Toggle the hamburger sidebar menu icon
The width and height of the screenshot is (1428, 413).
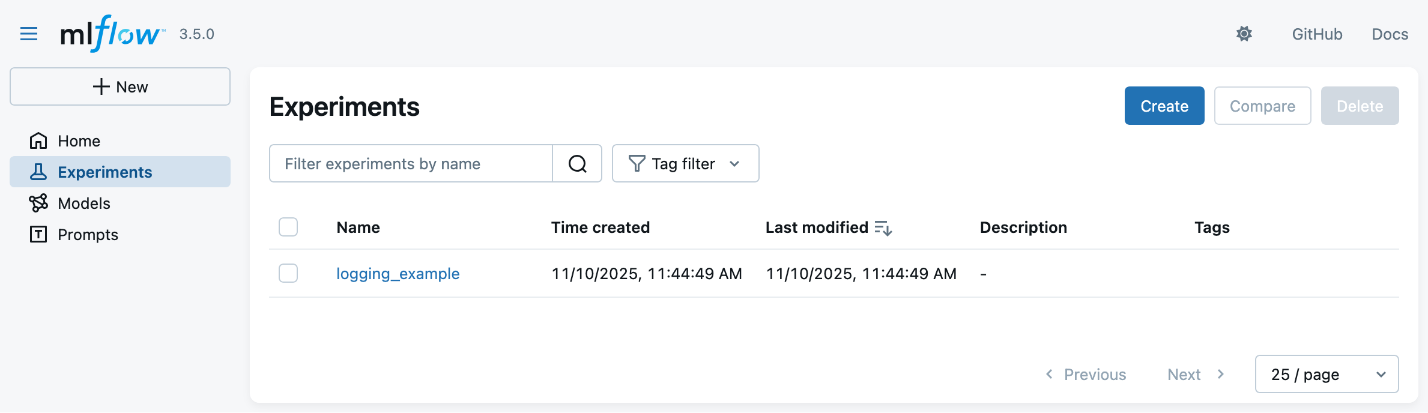29,34
